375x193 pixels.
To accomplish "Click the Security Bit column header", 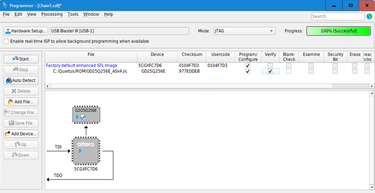I will (335, 57).
